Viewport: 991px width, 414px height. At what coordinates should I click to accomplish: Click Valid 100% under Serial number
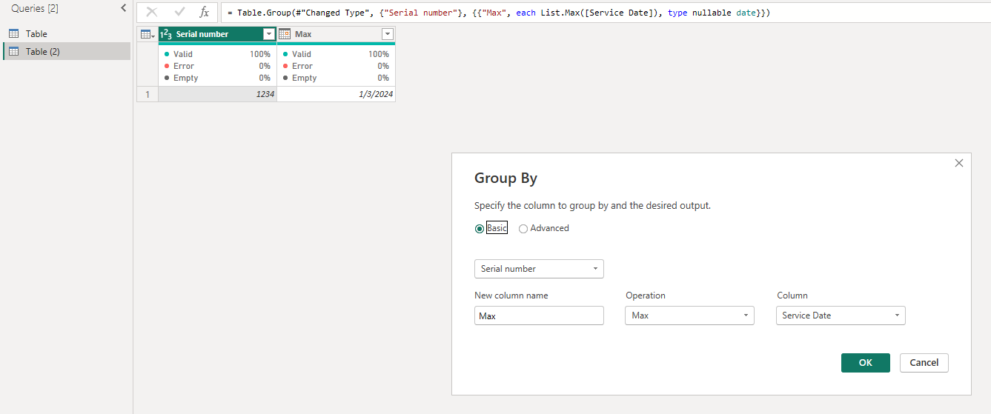[217, 54]
